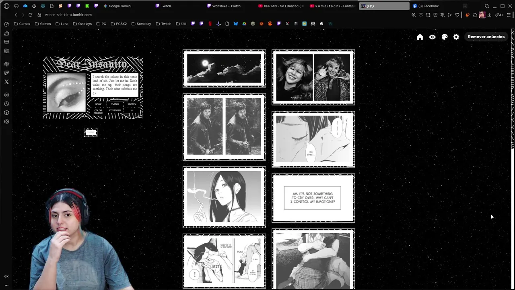Go back to previous page

(x=16, y=15)
